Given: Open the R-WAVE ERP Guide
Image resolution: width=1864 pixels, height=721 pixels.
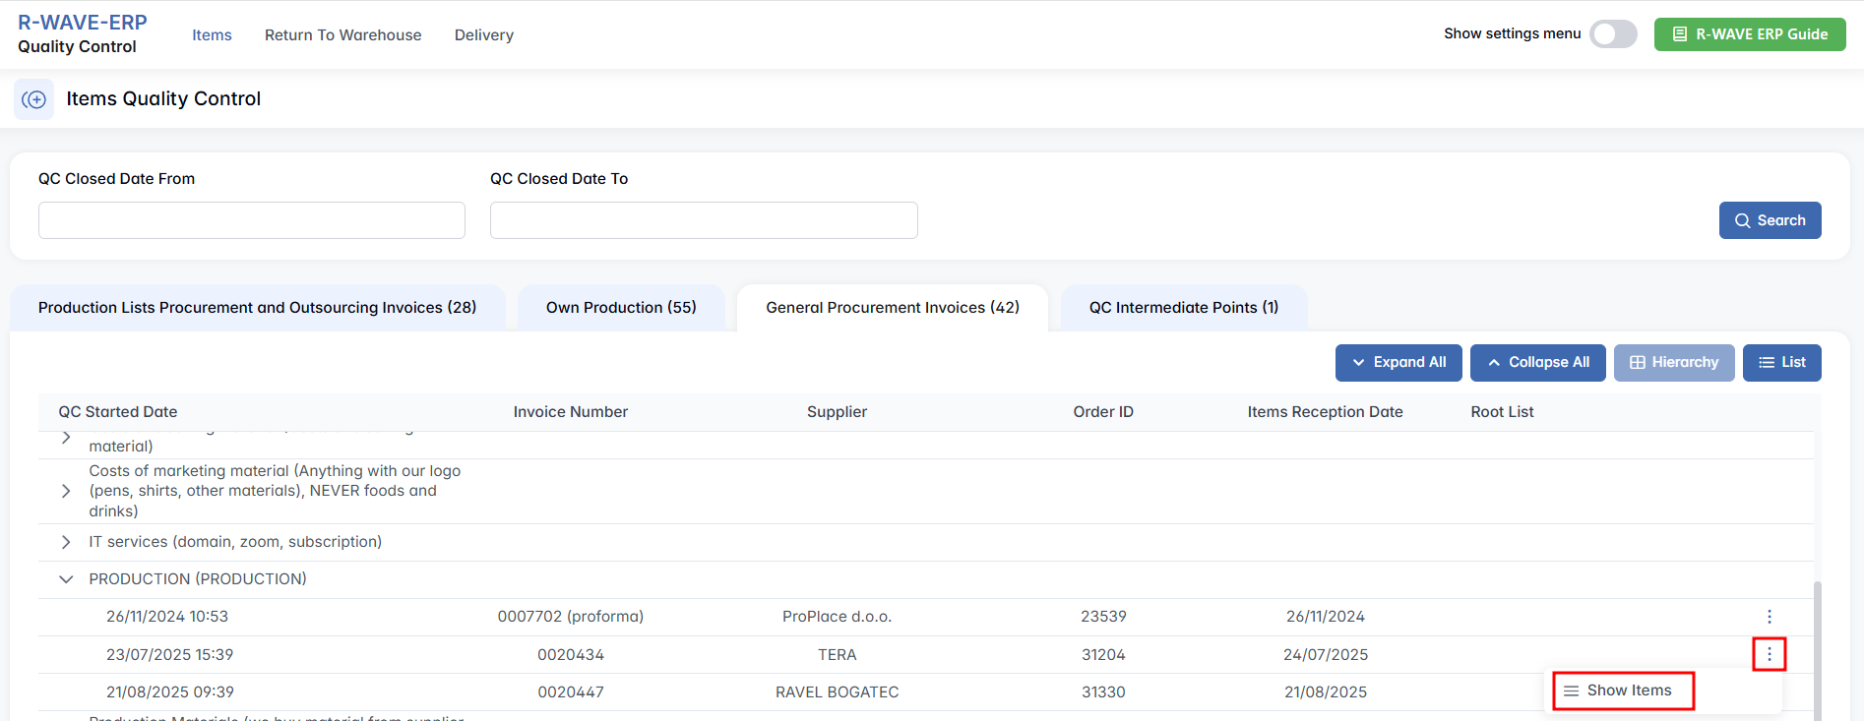Looking at the screenshot, I should (1749, 34).
